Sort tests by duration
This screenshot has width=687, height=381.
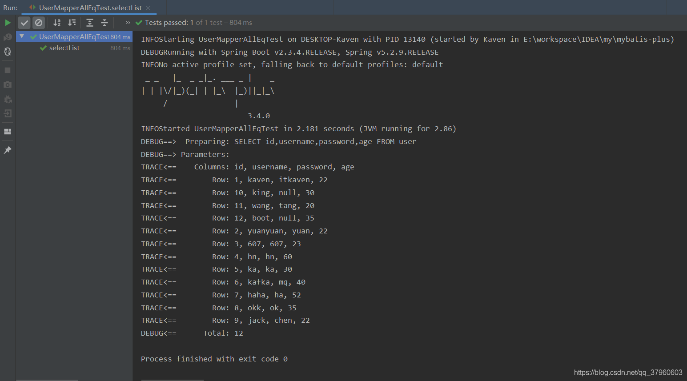(72, 23)
